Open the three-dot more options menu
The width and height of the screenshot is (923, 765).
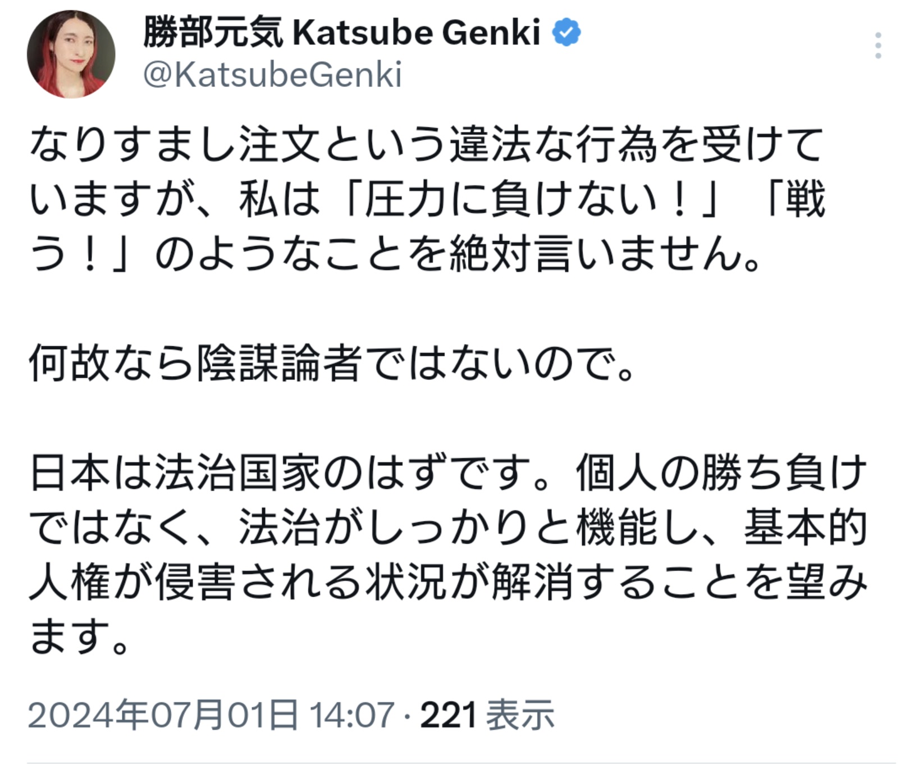(x=878, y=45)
